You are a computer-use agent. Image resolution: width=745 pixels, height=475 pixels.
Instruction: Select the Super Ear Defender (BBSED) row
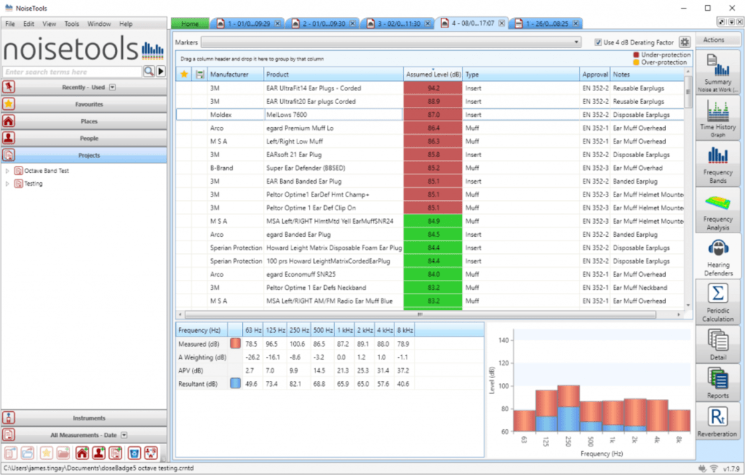click(430, 167)
